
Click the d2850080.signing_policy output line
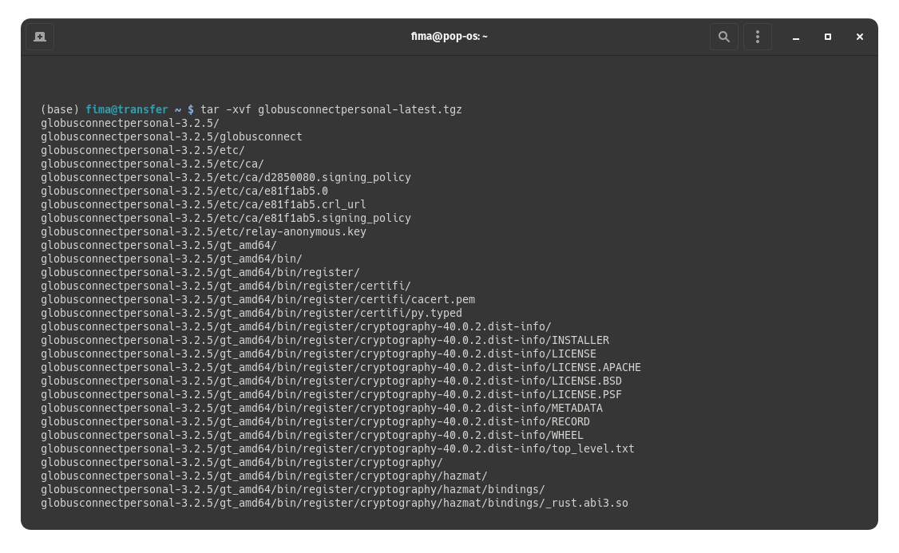click(226, 177)
